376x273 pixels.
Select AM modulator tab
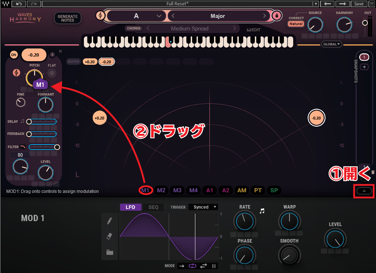[242, 190]
